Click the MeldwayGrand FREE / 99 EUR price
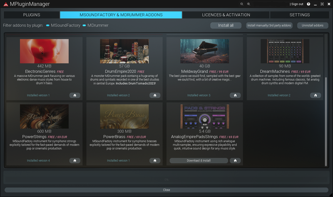This screenshot has height=197, width=333. pyautogui.click(x=219, y=72)
